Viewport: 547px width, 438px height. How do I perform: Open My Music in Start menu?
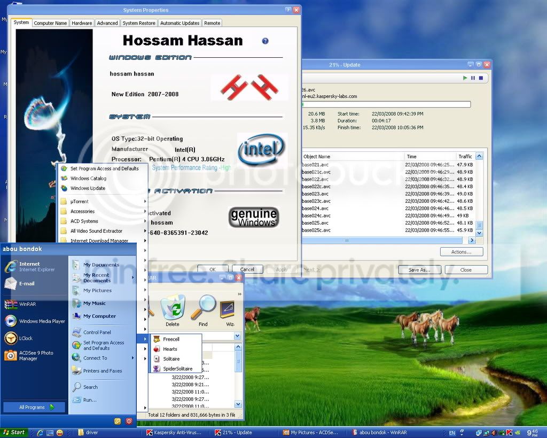tap(94, 303)
